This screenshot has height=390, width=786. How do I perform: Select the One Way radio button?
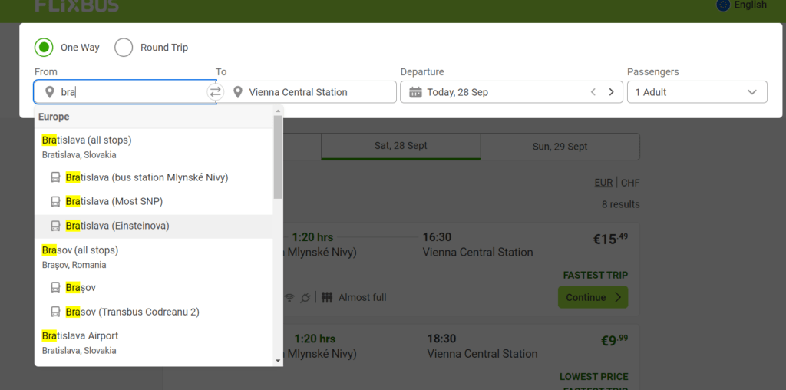44,48
